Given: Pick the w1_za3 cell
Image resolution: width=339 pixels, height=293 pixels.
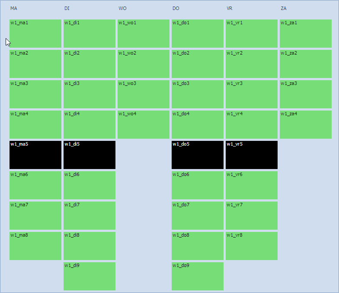Looking at the screenshot, I should tap(306, 94).
